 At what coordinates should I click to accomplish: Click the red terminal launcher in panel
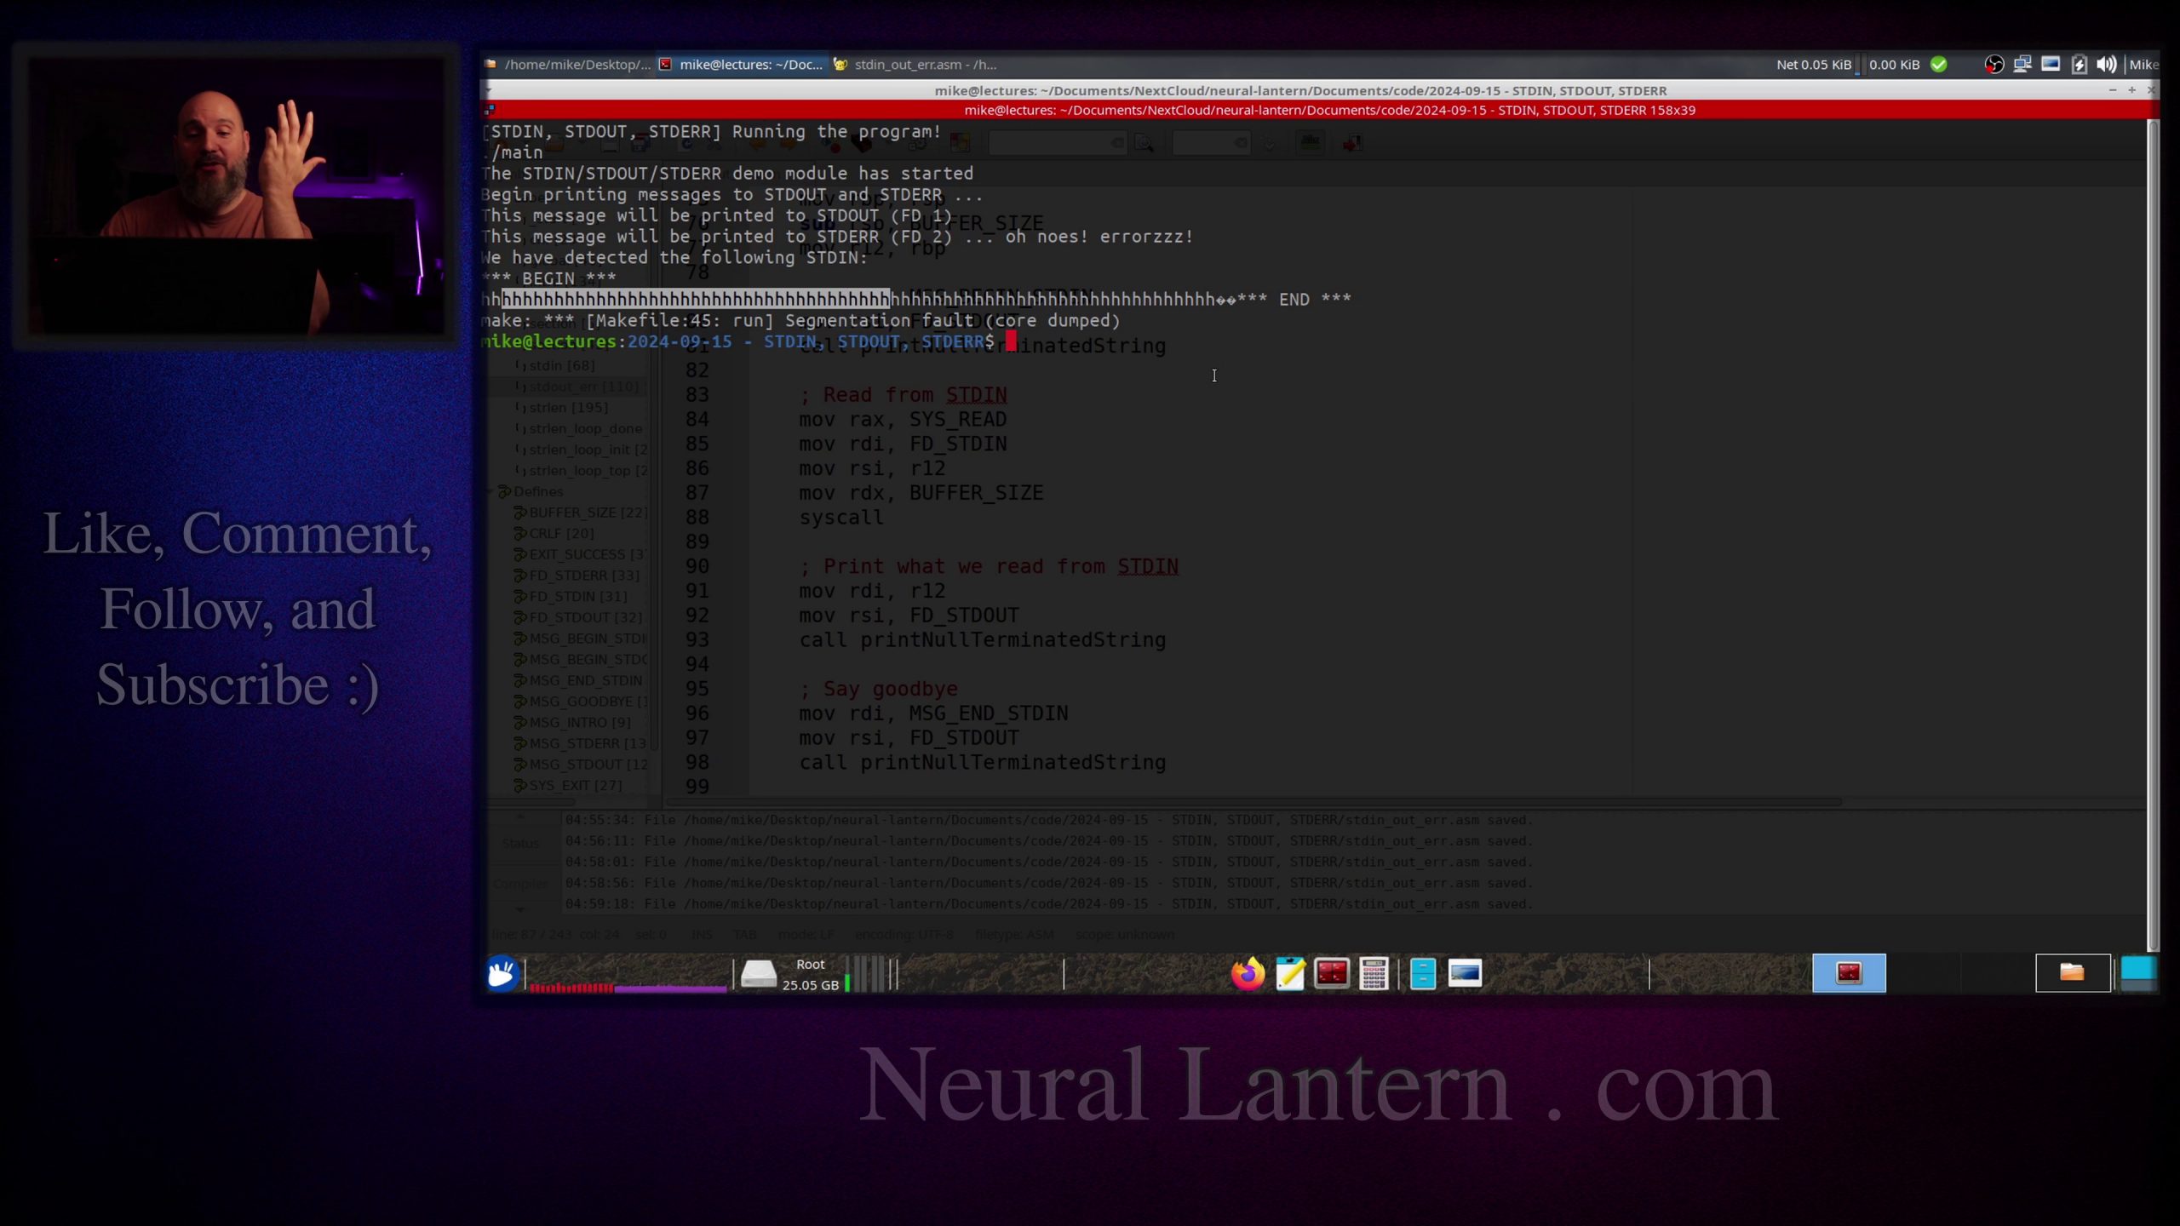tap(1332, 973)
